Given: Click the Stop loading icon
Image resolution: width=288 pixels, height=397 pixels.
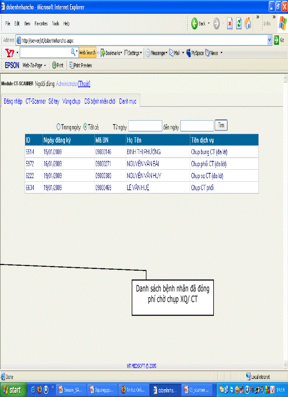Looking at the screenshot, I should [x=230, y=23].
